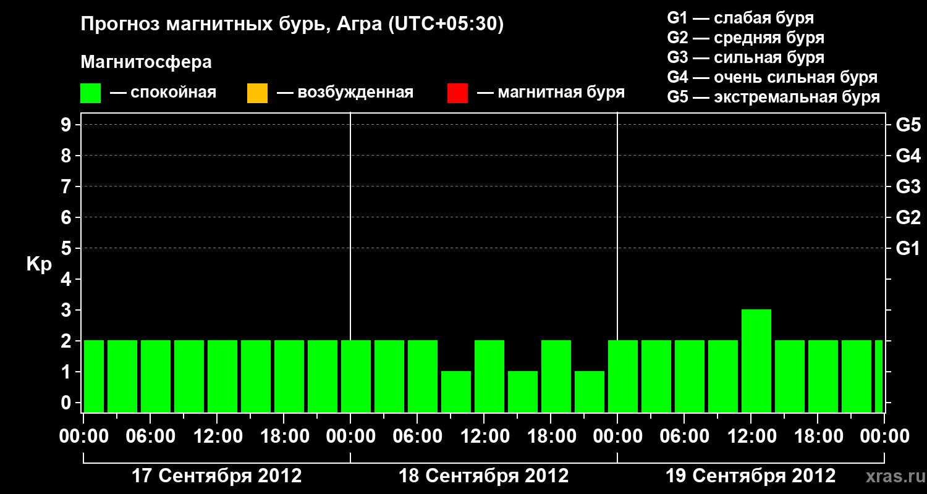Click the xras.ru watermark link
927x494 pixels.
coord(892,476)
